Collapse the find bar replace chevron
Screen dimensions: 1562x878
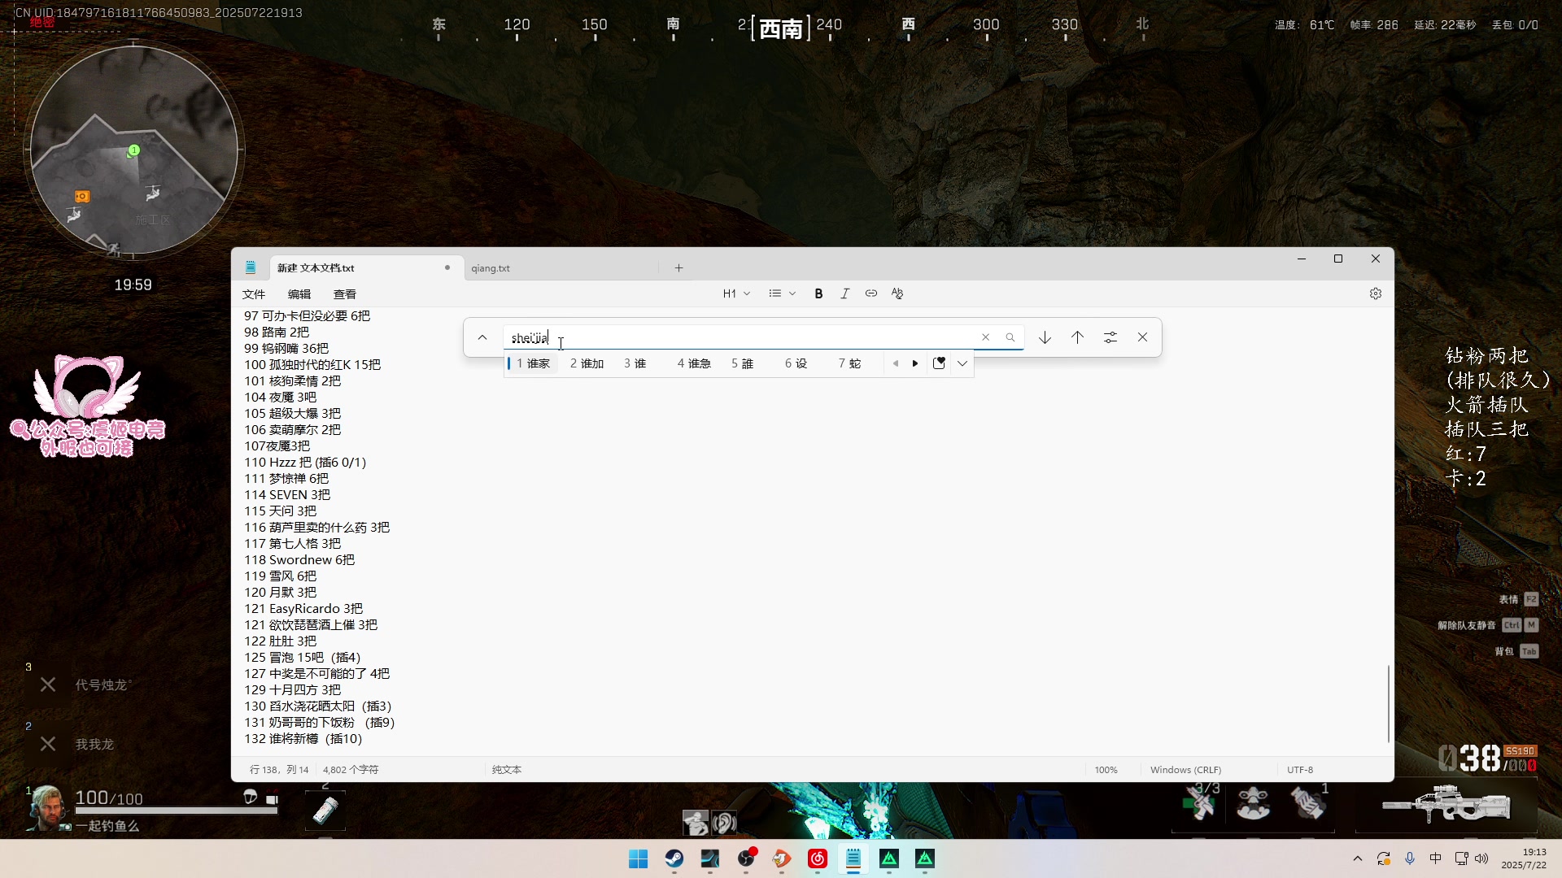tap(482, 337)
